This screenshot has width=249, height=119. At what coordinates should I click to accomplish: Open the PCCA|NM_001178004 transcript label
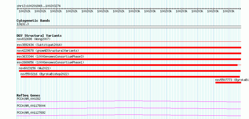[31, 106]
